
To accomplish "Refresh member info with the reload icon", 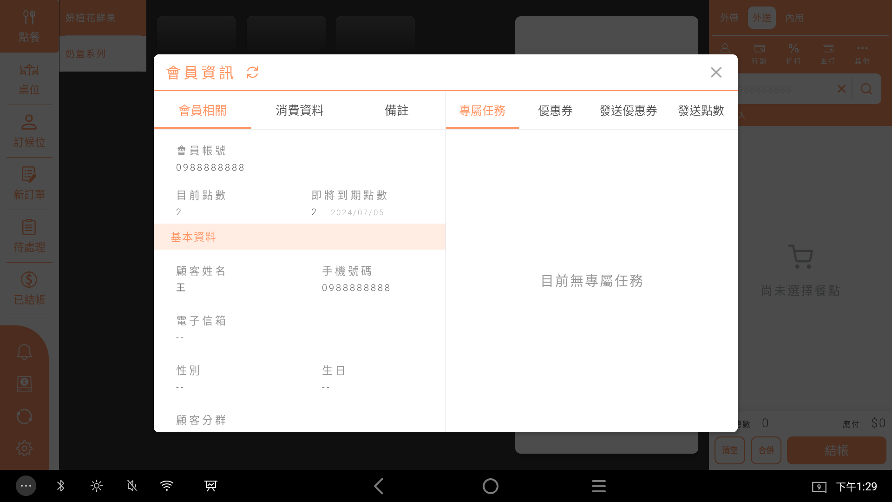I will click(x=252, y=73).
